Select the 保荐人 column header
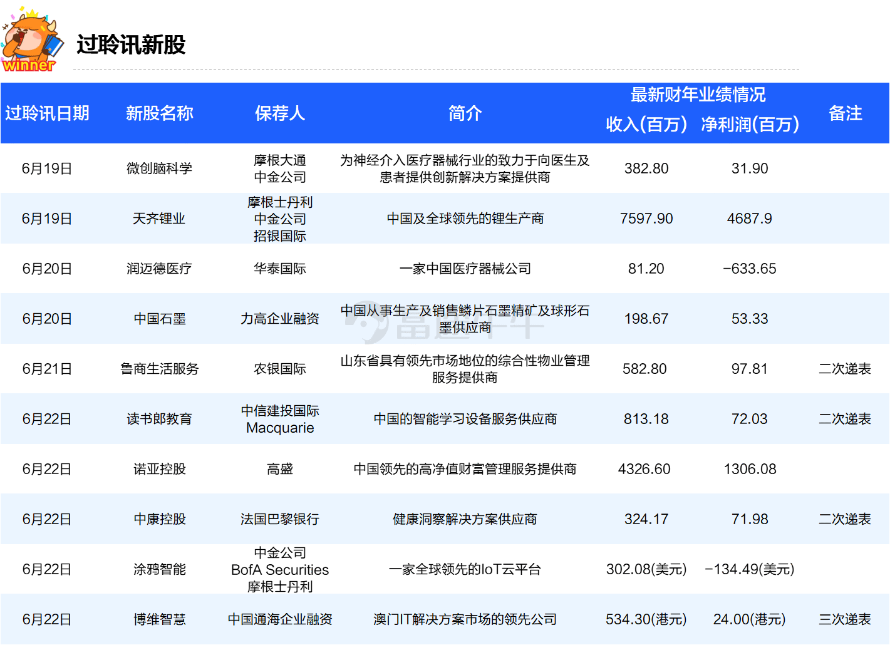The height and width of the screenshot is (645, 890). 280,113
